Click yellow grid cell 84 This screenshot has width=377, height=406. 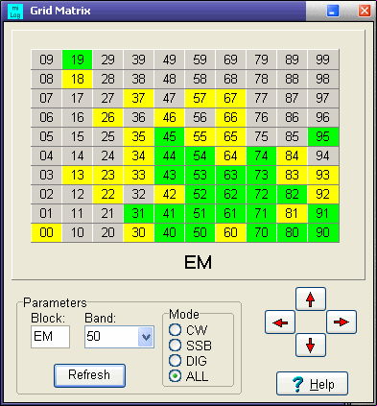click(x=292, y=155)
